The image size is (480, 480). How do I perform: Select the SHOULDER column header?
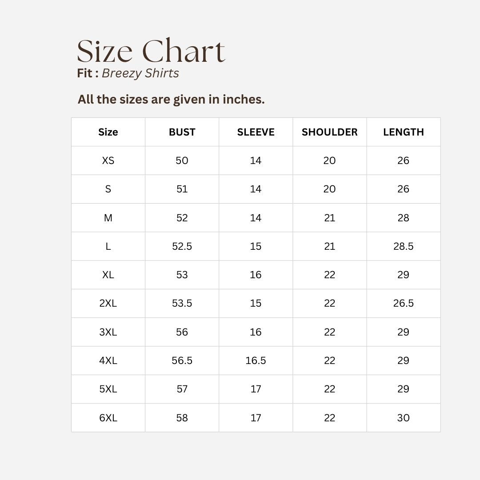tap(329, 132)
